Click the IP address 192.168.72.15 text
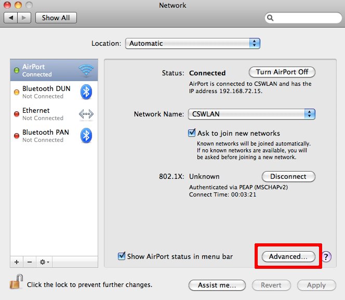Viewport: 345px width, 300px height. pos(225,91)
